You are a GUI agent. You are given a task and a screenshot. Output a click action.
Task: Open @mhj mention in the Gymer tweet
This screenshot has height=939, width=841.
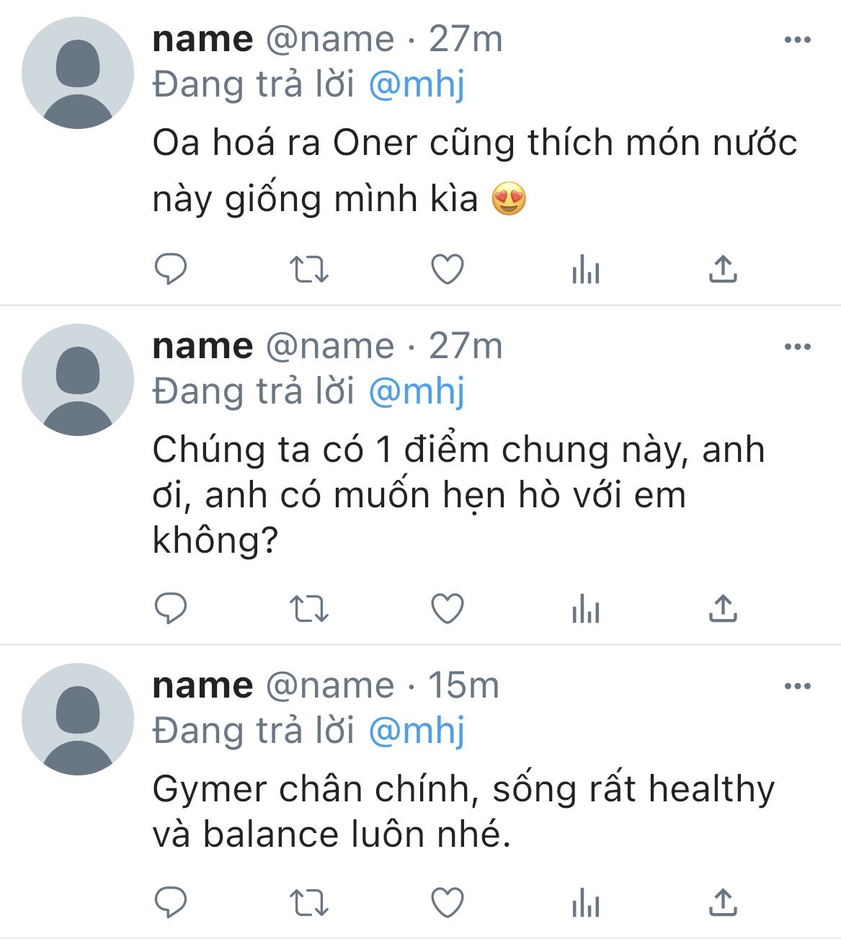pos(417,731)
